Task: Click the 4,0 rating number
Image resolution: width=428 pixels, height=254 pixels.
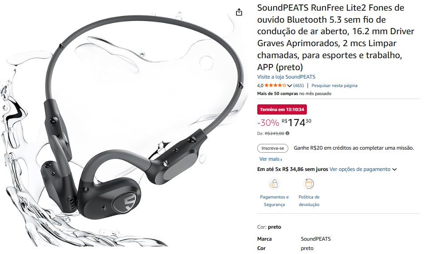Action: click(260, 85)
